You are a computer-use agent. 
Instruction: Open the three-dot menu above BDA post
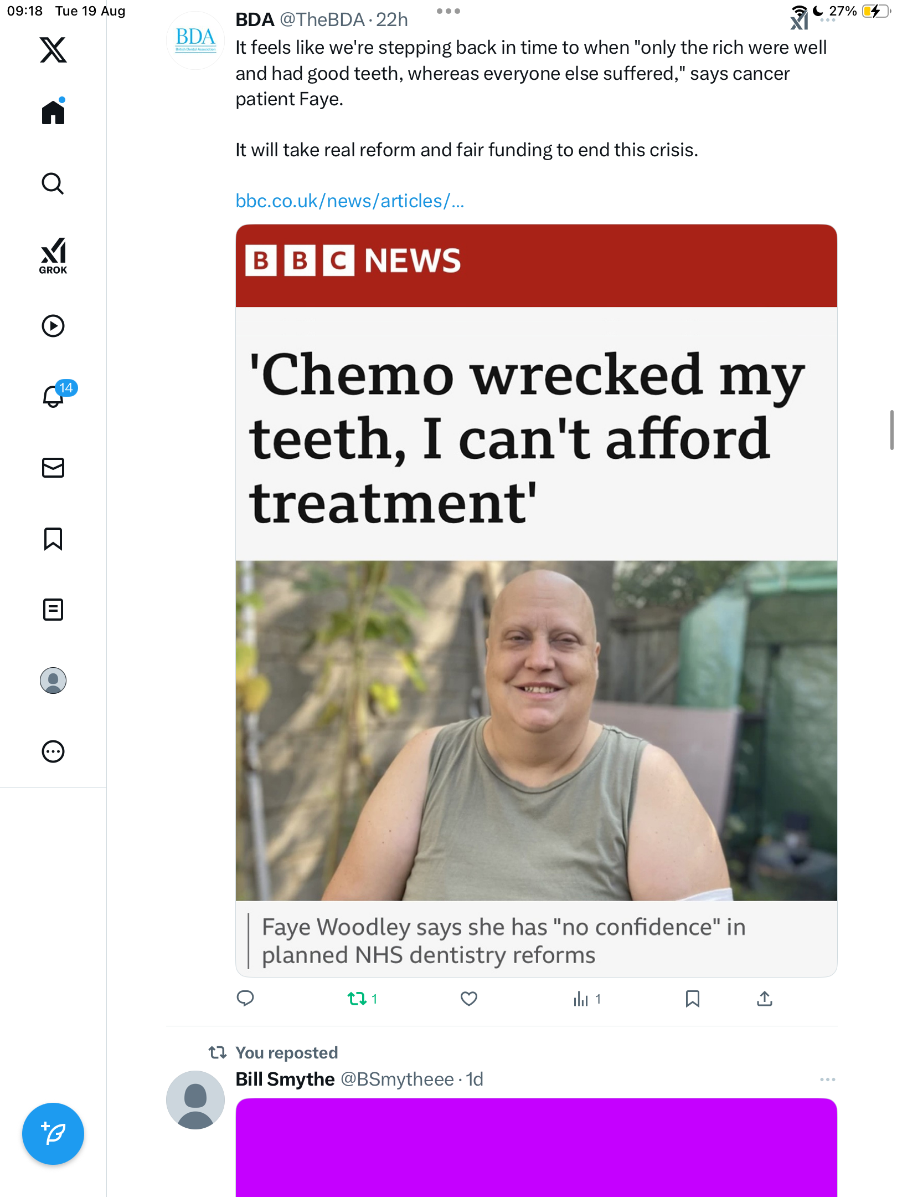448,11
